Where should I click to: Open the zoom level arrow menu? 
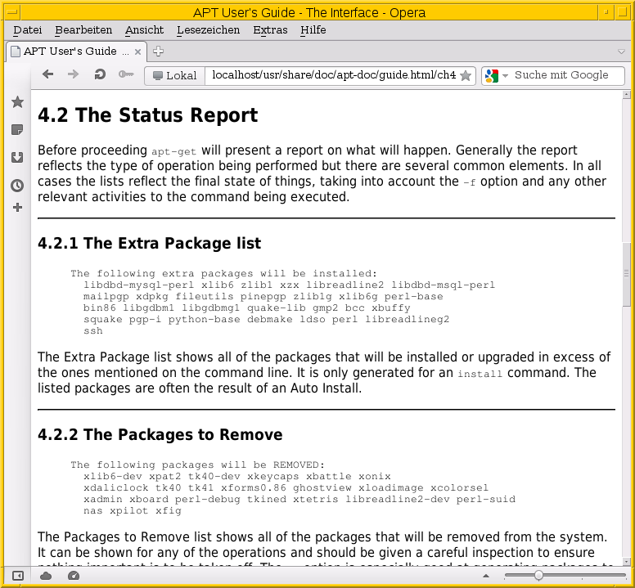(x=486, y=576)
